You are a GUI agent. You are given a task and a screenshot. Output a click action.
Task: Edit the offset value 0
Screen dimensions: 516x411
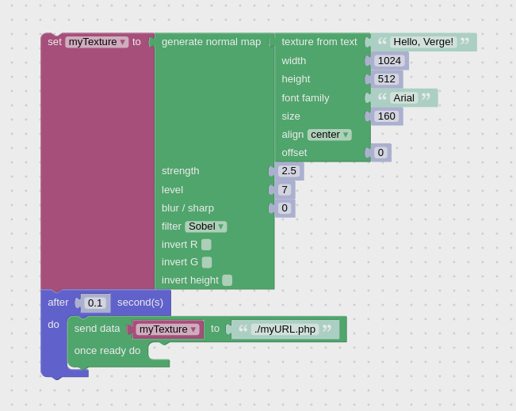tap(380, 153)
